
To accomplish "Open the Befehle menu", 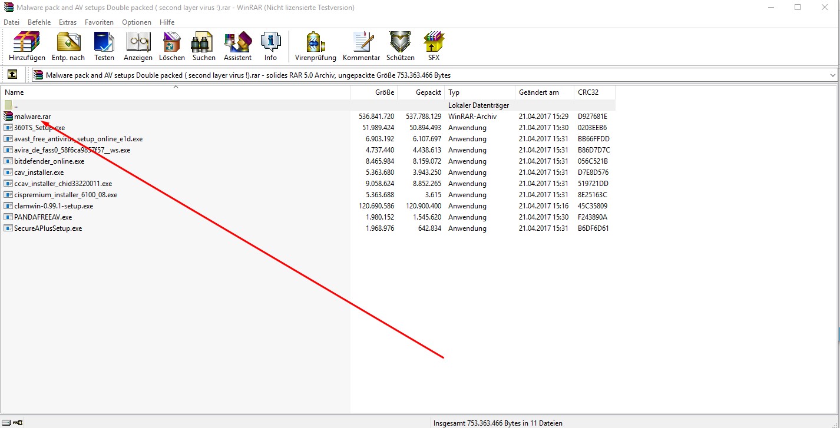I will (x=39, y=22).
